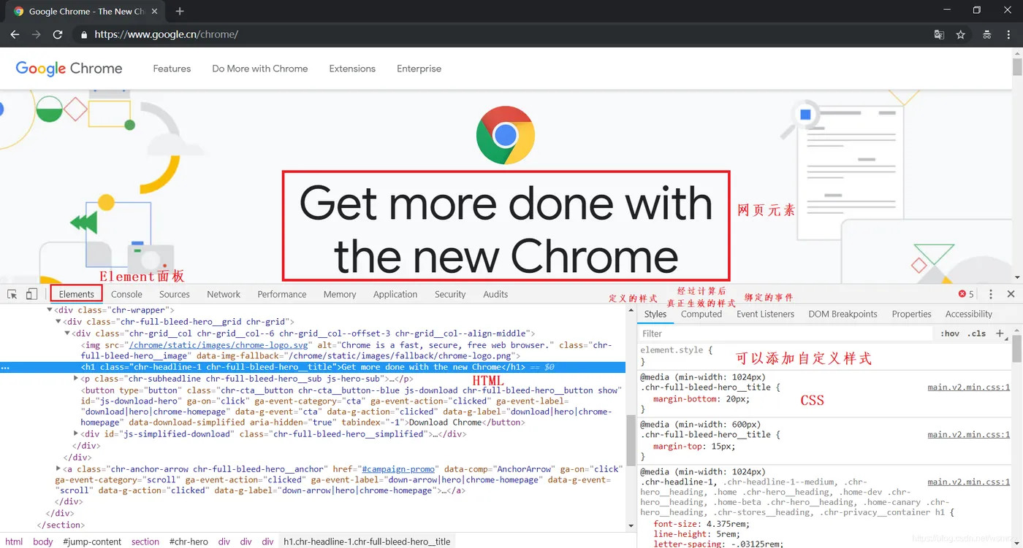Click the incognito profile icon
Screen dimensions: 1023x548
[x=986, y=34]
